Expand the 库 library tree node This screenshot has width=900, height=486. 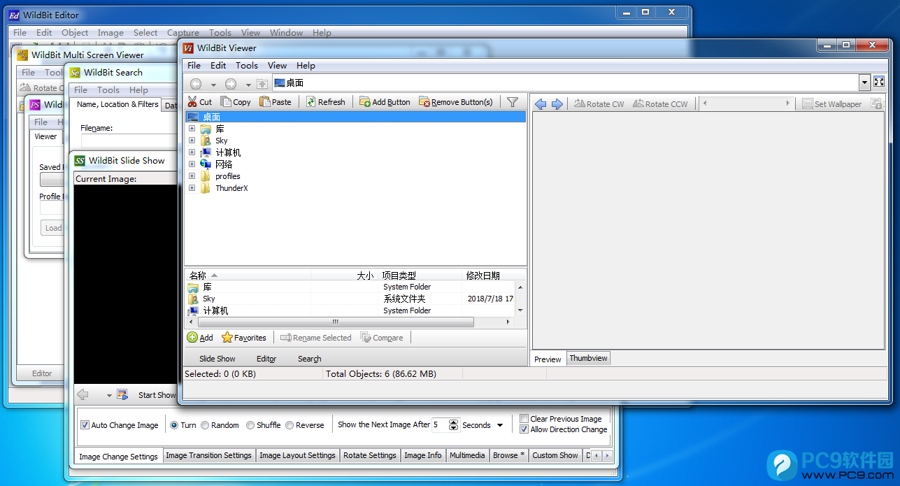(192, 129)
